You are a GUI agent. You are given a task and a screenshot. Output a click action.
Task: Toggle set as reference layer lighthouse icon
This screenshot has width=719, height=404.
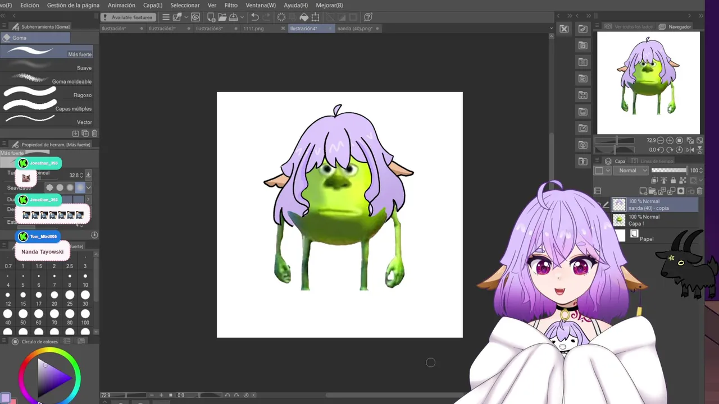click(x=664, y=180)
